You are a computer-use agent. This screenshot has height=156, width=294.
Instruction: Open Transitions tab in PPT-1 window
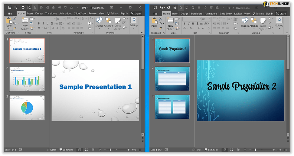tap(51, 14)
